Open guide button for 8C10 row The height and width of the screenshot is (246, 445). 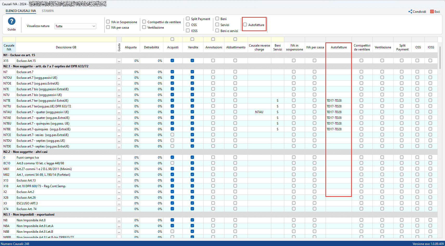(x=119, y=163)
